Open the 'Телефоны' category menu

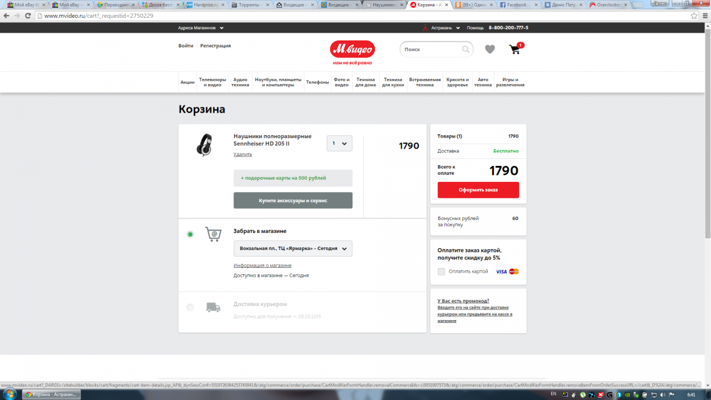(x=317, y=82)
